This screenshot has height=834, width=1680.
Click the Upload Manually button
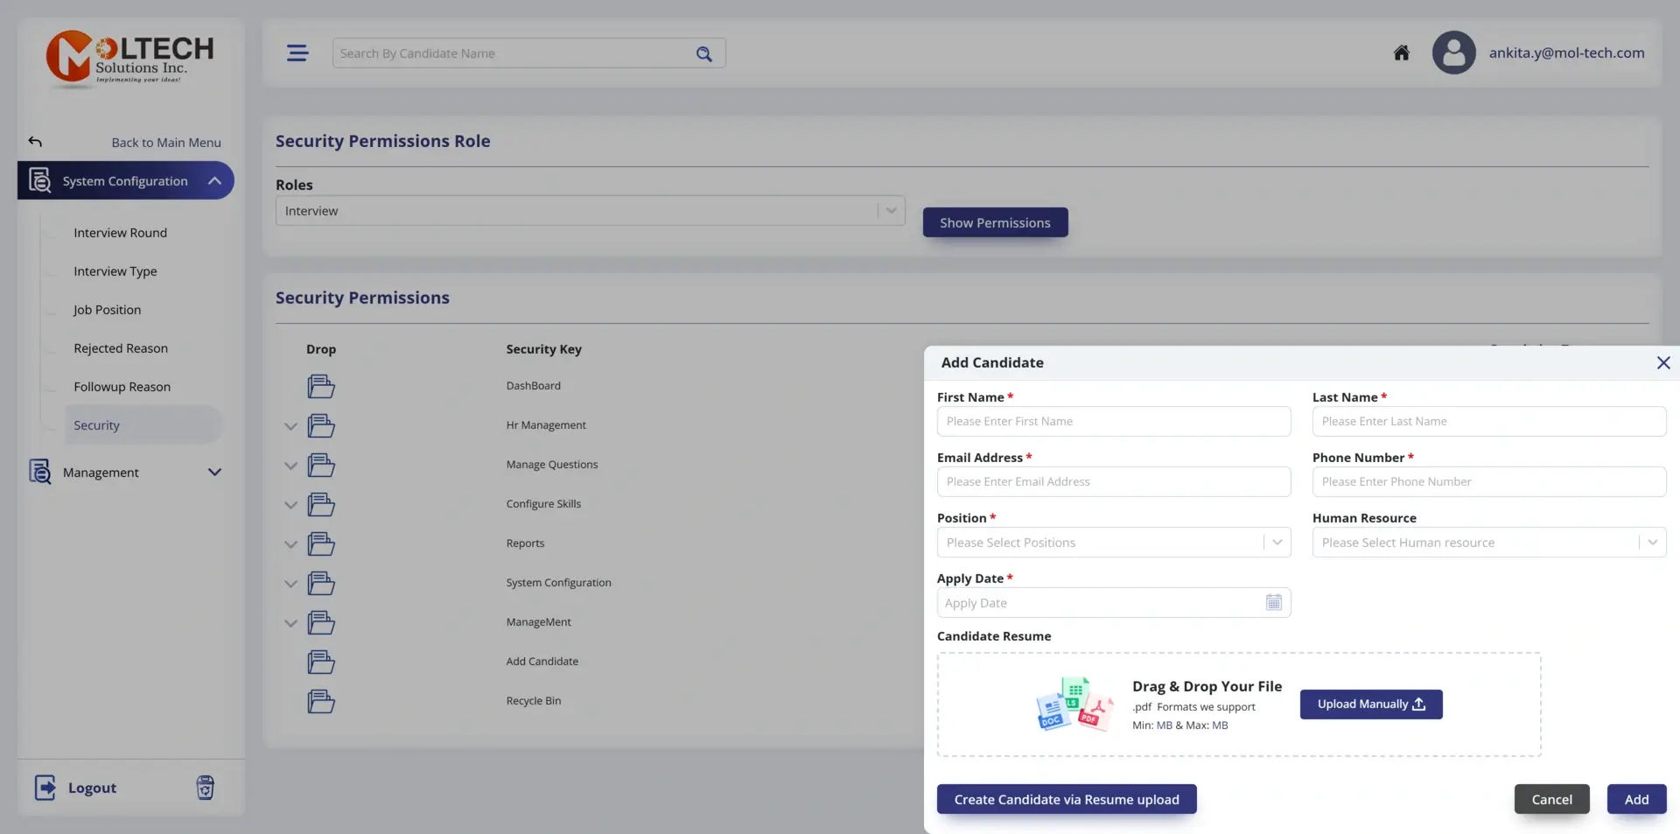coord(1370,704)
